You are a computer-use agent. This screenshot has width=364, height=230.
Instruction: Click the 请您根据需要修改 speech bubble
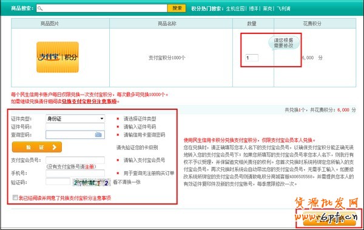pos(284,43)
